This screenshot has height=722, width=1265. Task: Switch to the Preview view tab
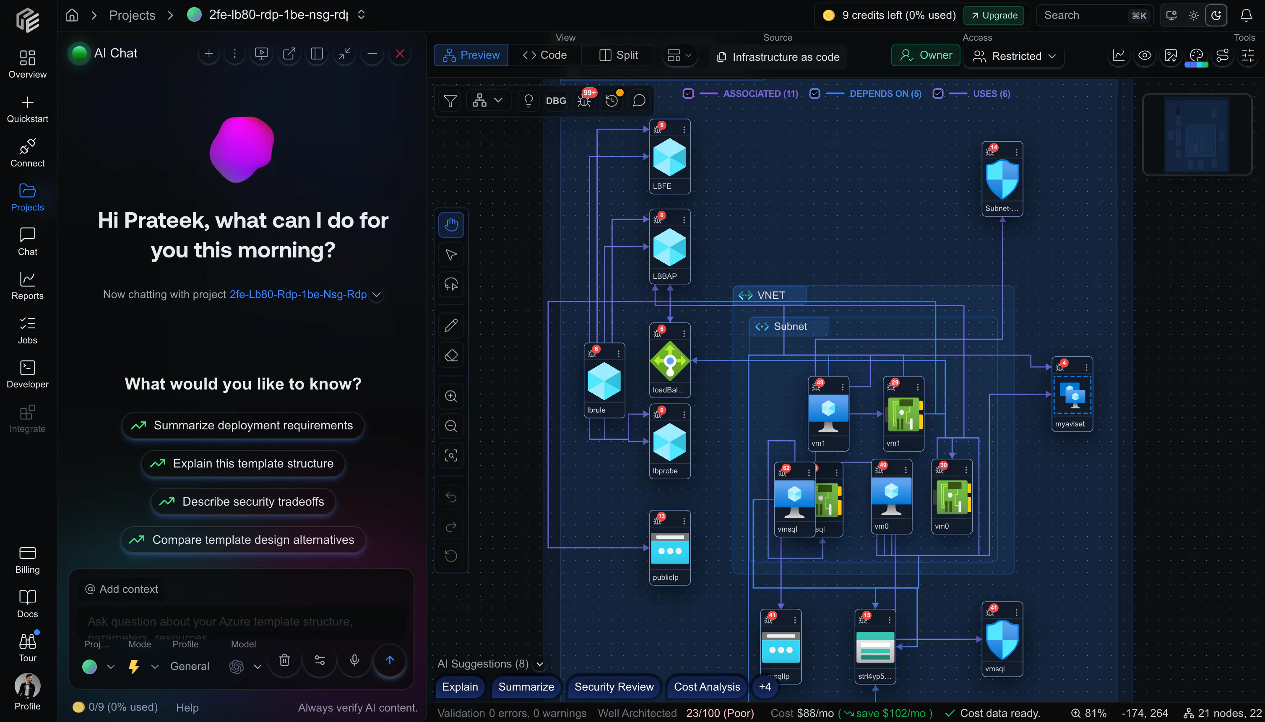(x=471, y=55)
